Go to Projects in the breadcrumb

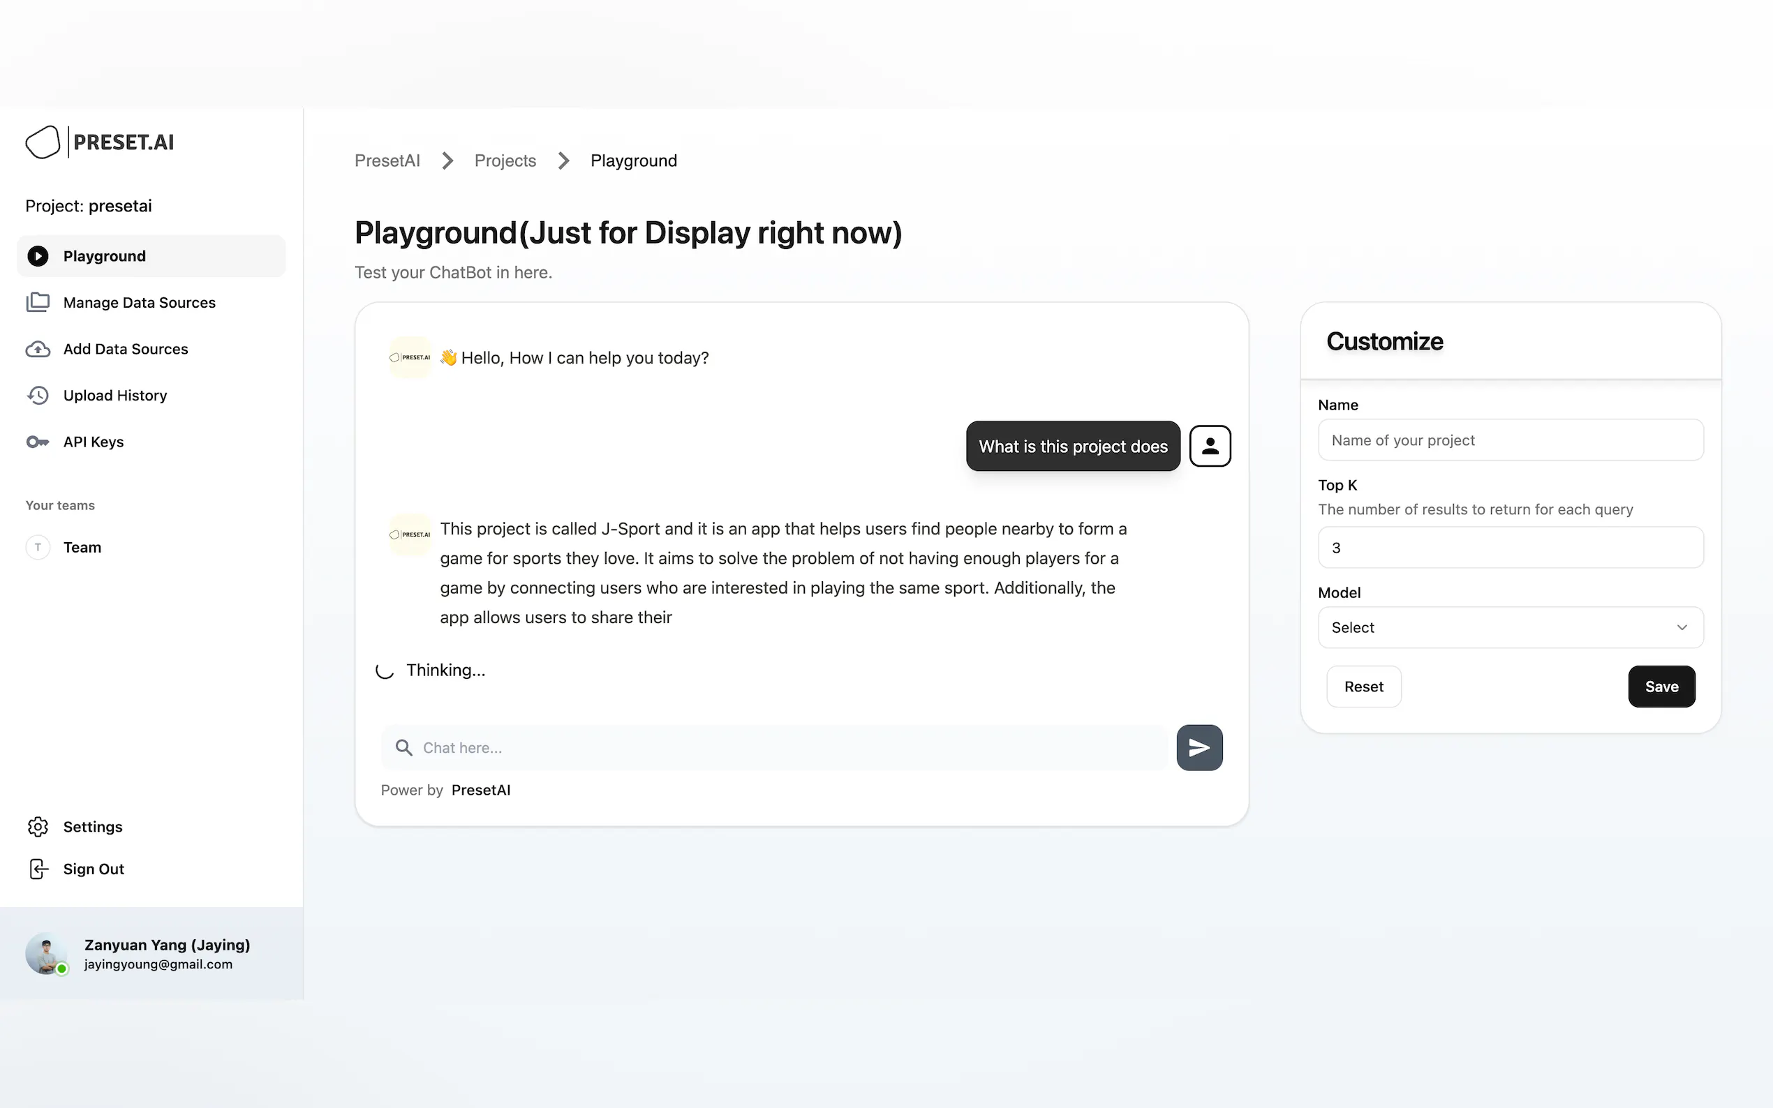[x=505, y=160]
